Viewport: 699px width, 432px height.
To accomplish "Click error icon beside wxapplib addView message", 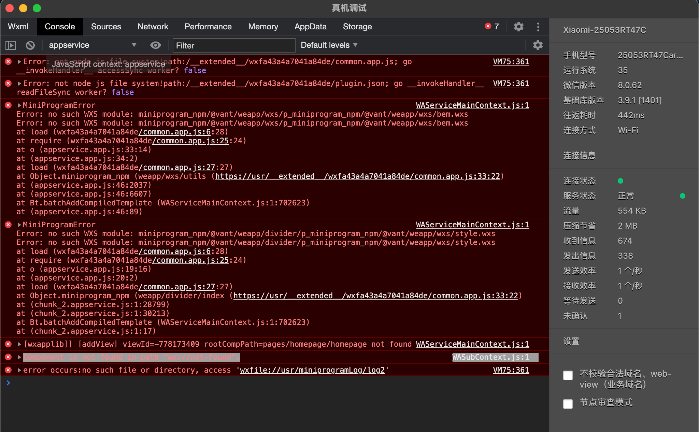I will (9, 344).
